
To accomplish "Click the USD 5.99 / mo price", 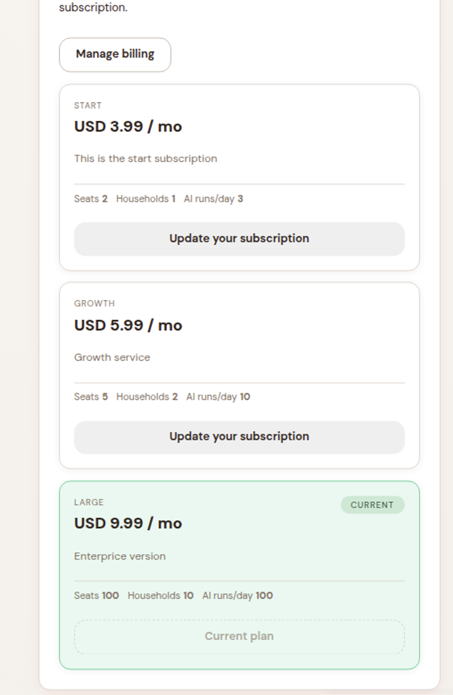I will click(x=128, y=325).
